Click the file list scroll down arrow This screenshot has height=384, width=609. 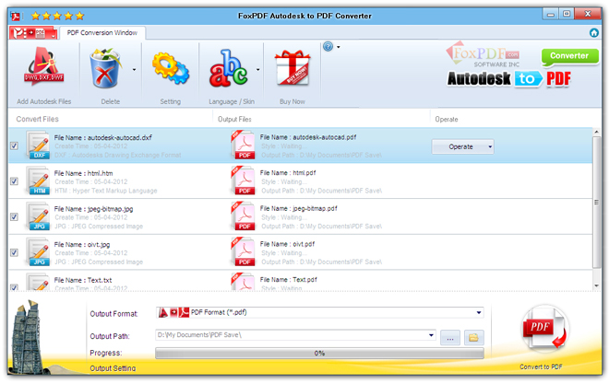(597, 286)
